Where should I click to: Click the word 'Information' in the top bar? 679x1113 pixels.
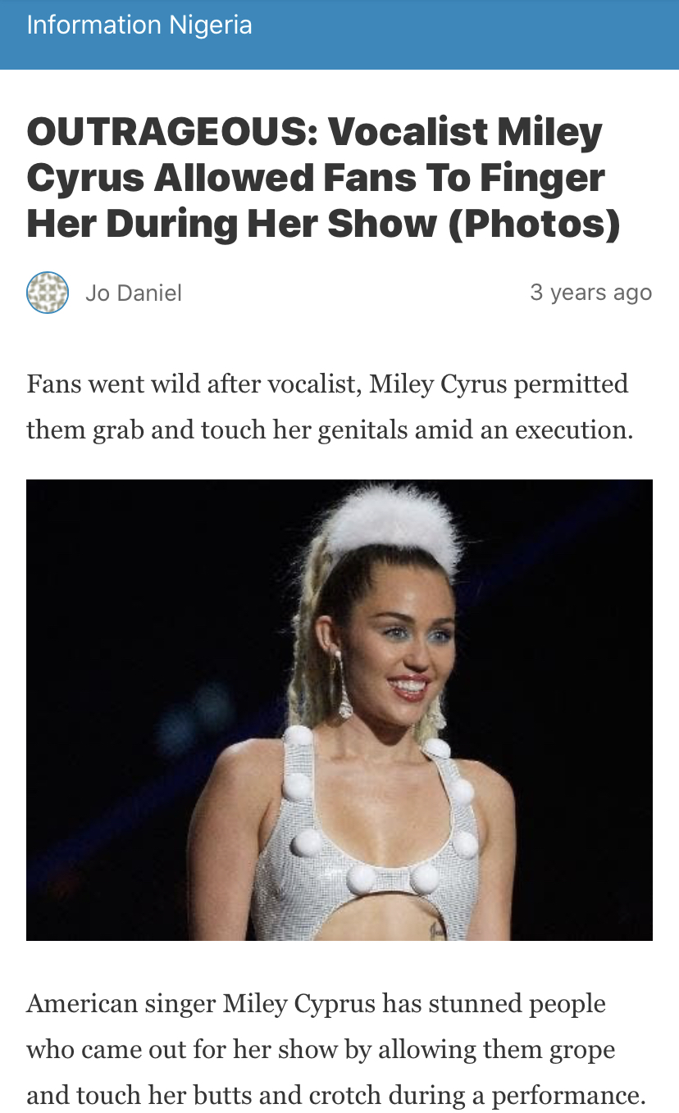[94, 25]
